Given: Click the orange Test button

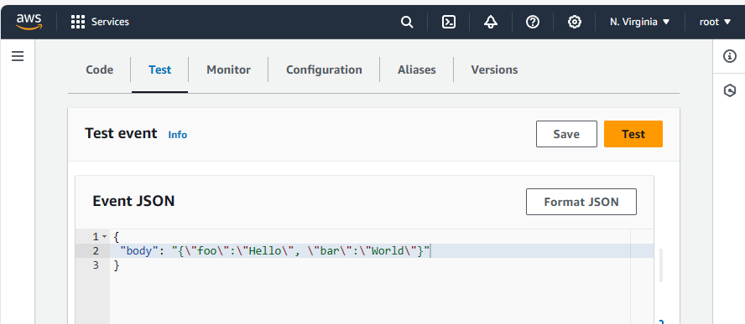Looking at the screenshot, I should (633, 134).
